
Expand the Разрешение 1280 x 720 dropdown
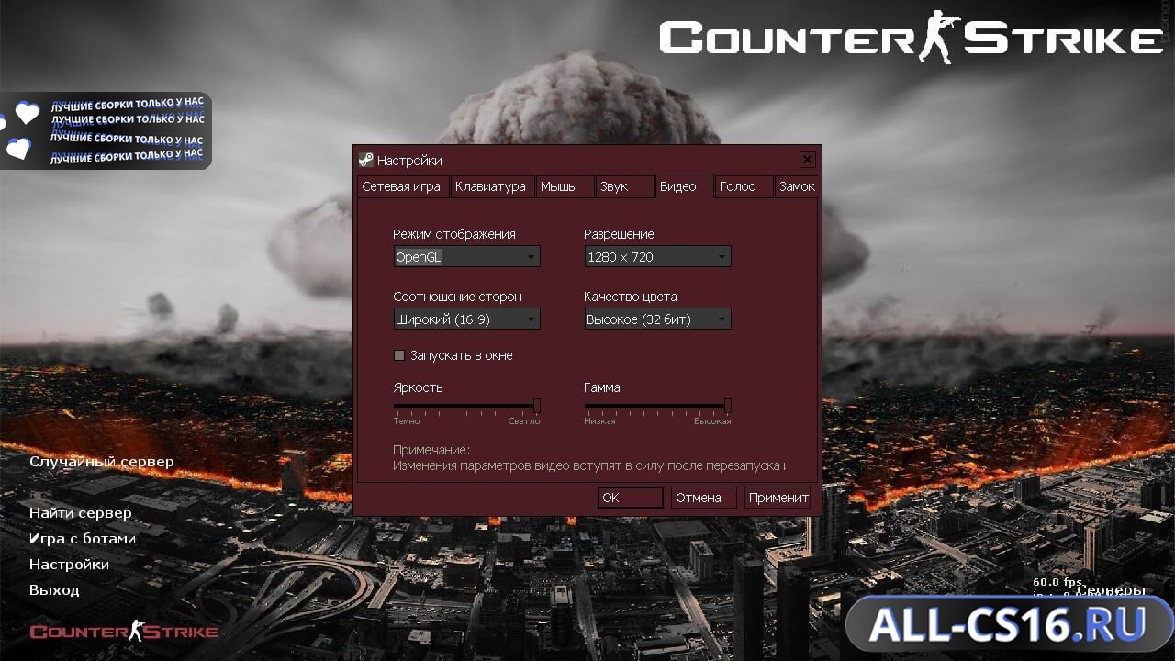657,257
